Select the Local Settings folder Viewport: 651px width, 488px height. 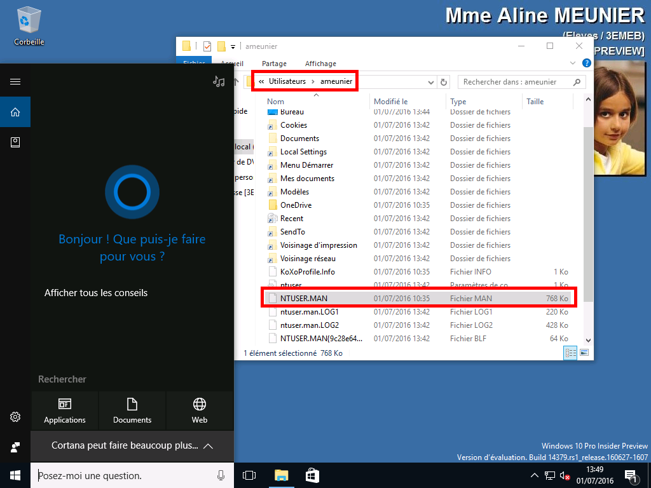[x=417, y=151]
